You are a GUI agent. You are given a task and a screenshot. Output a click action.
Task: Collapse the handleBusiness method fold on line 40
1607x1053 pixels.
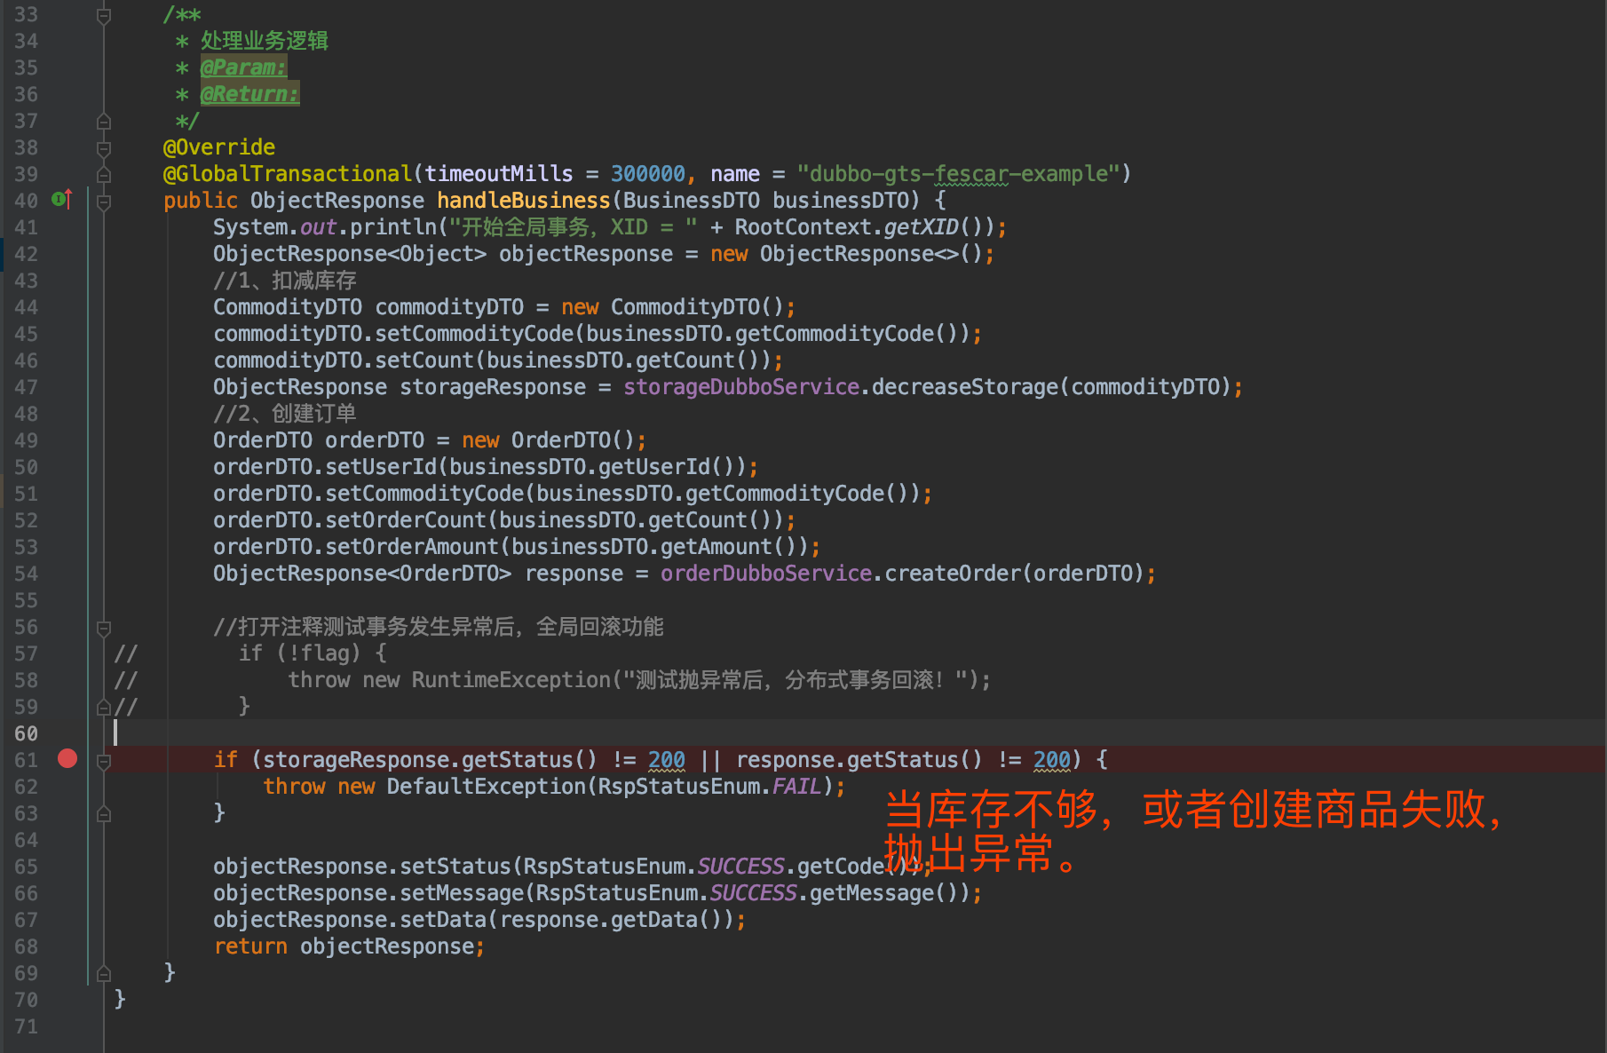[104, 202]
